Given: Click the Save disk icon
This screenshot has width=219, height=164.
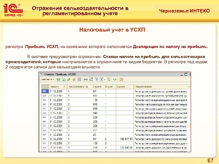Looking at the screenshot, I should pos(79,80).
